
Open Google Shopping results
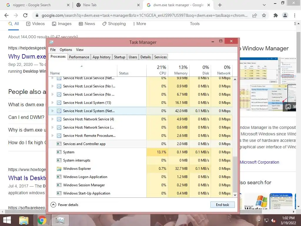coord(114,24)
